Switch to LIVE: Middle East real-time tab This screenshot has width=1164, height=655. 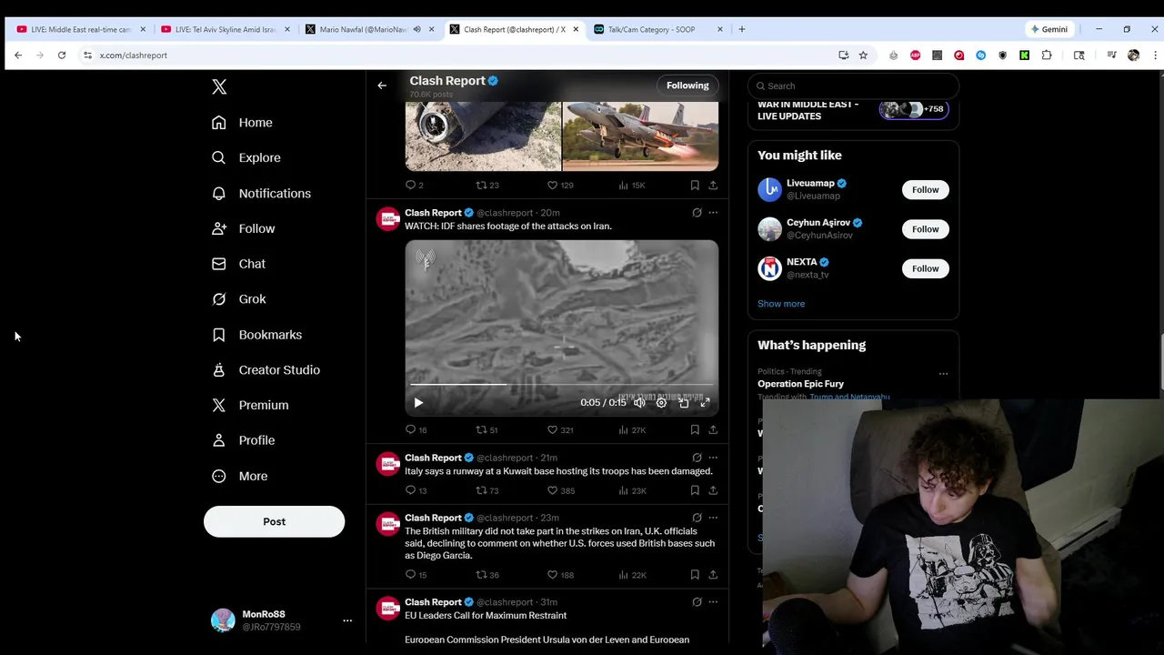pos(80,29)
